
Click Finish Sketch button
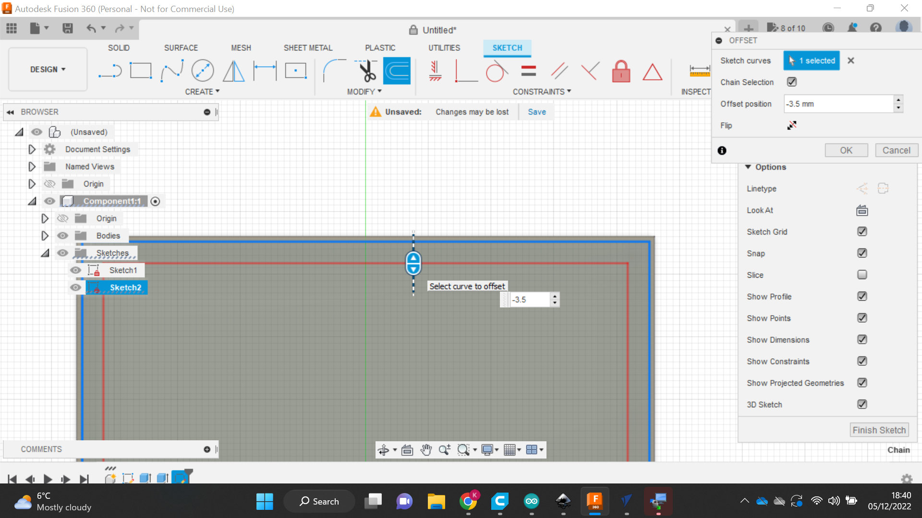click(880, 429)
